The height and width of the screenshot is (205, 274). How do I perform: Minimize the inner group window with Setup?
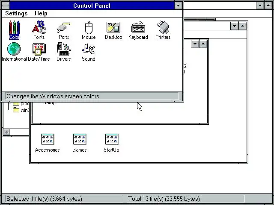click(x=195, y=44)
